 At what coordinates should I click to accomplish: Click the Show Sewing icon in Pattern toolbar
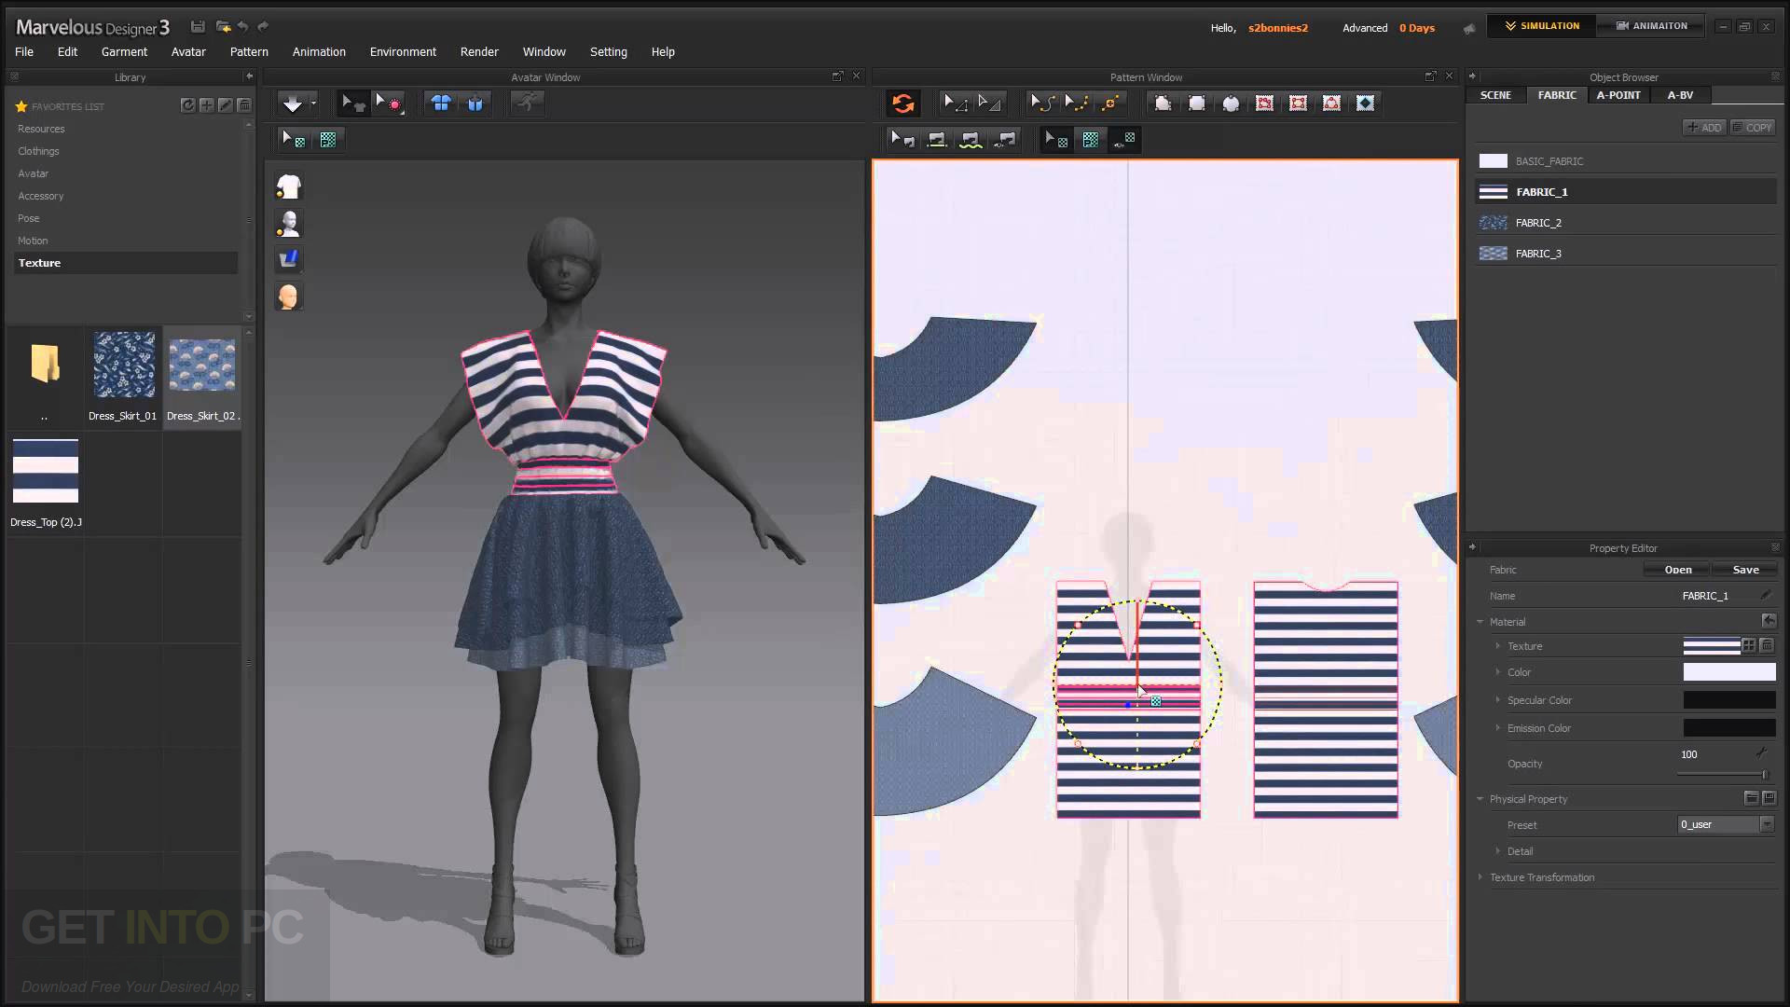click(x=1005, y=140)
